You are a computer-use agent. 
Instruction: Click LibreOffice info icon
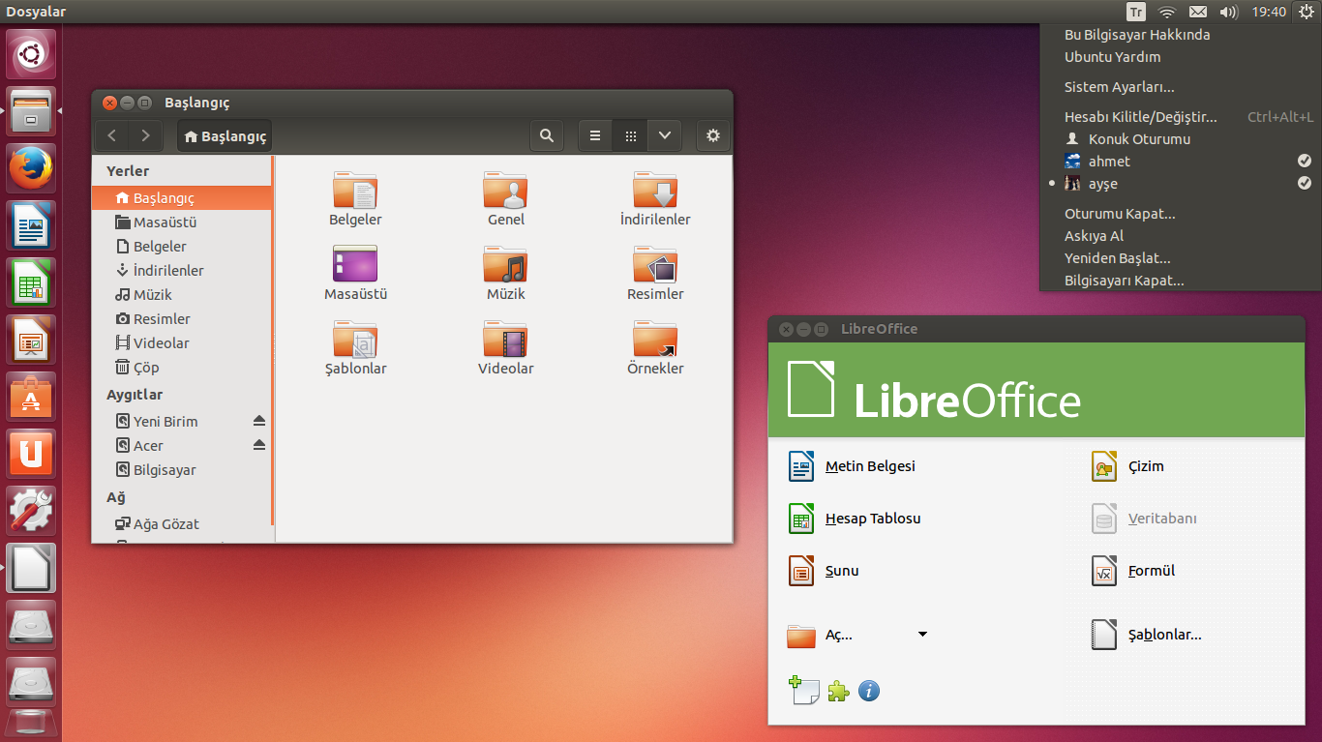point(869,691)
